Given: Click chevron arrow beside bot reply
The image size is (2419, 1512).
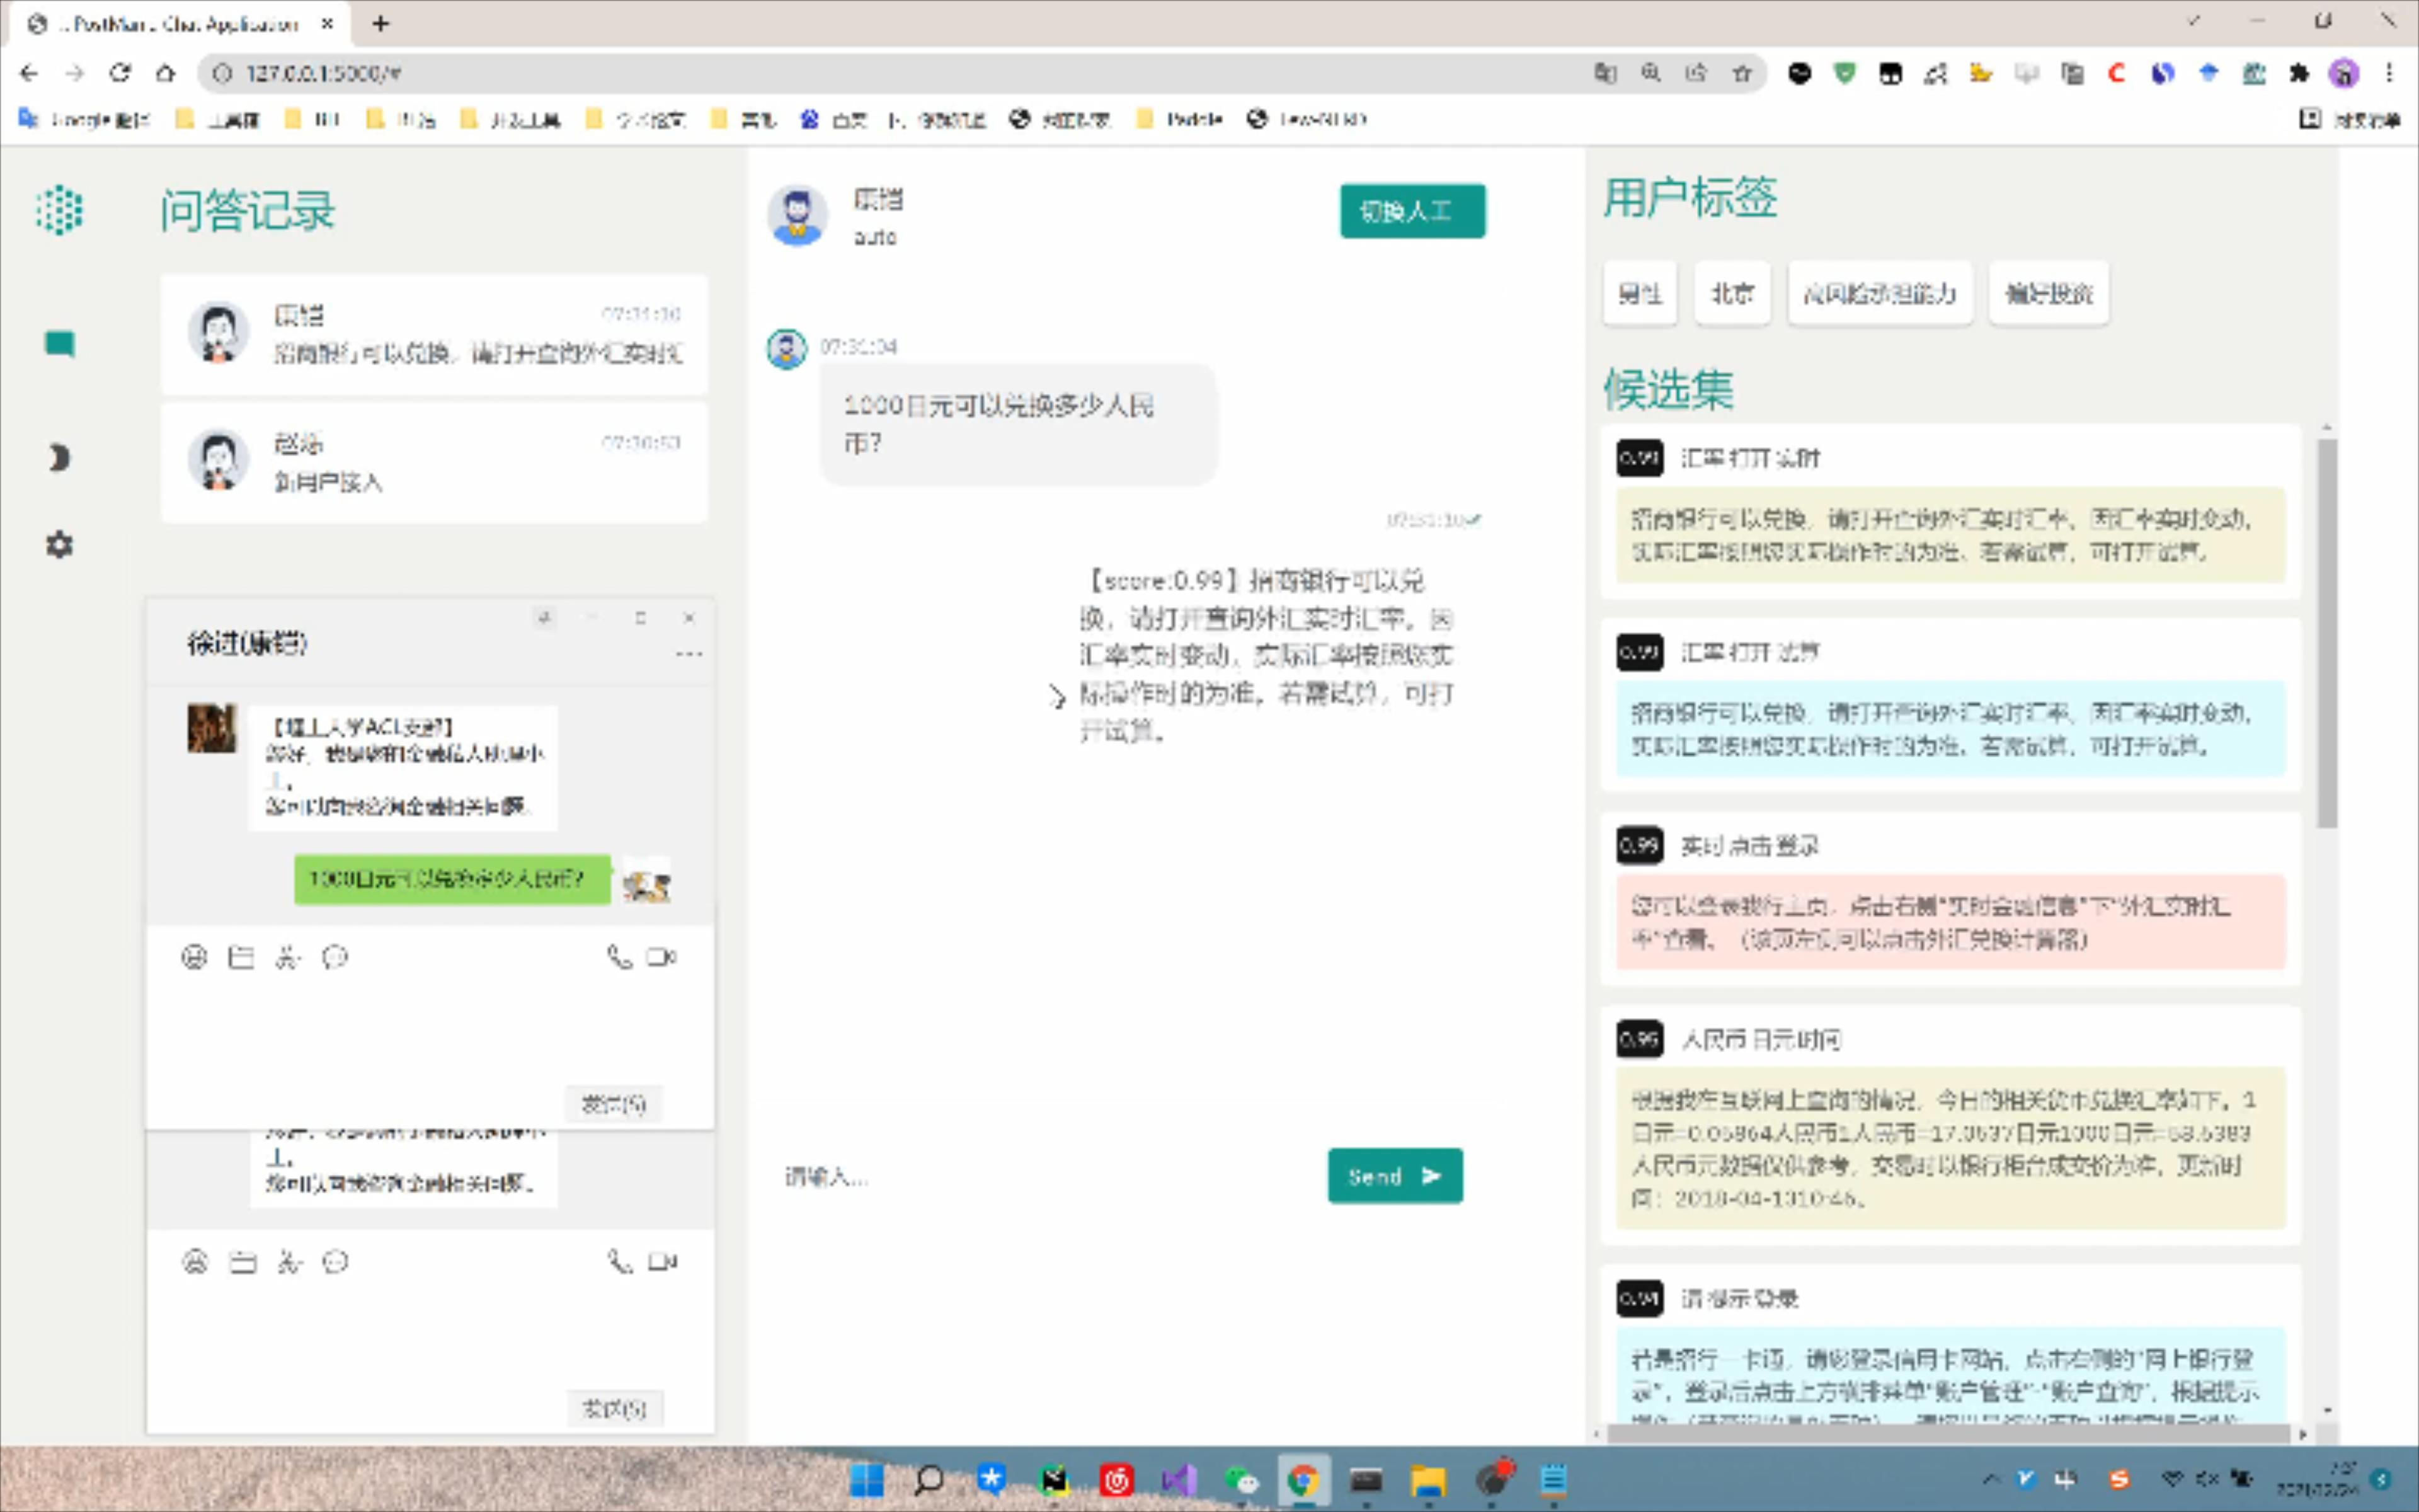Looking at the screenshot, I should pyautogui.click(x=1058, y=696).
